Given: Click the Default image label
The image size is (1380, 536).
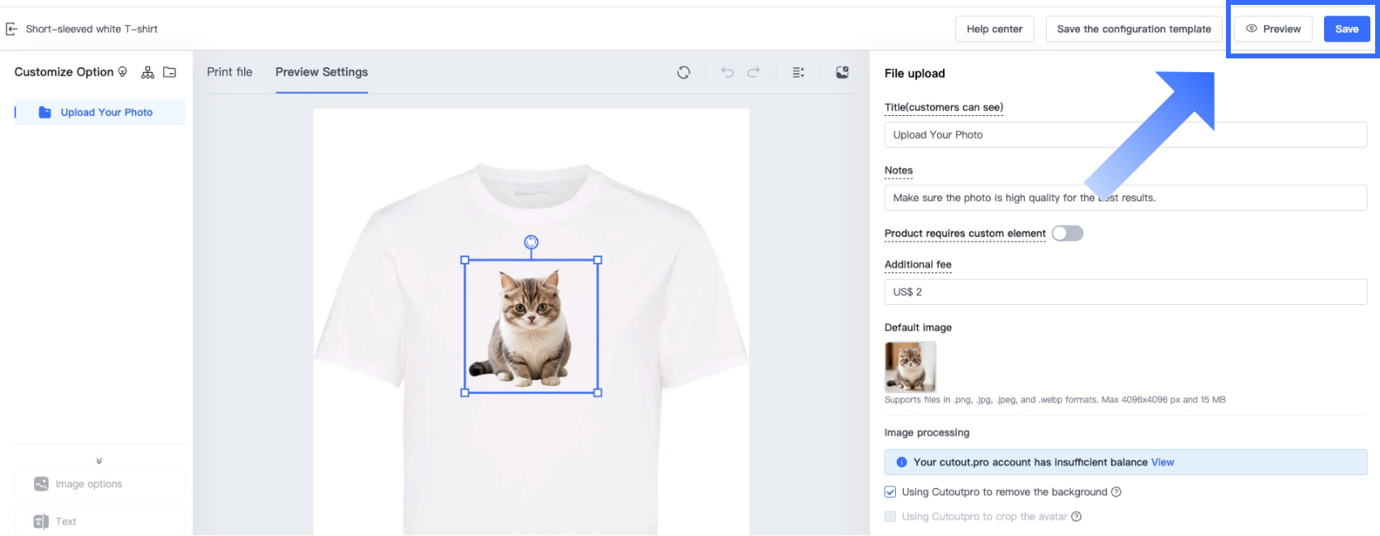Looking at the screenshot, I should point(918,328).
